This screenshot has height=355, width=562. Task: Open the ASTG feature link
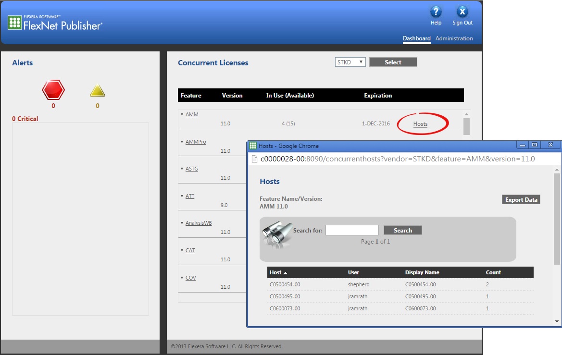(192, 169)
